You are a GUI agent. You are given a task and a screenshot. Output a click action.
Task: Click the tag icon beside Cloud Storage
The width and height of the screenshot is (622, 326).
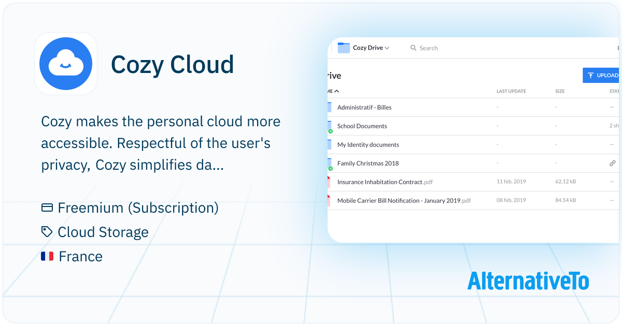[47, 232]
